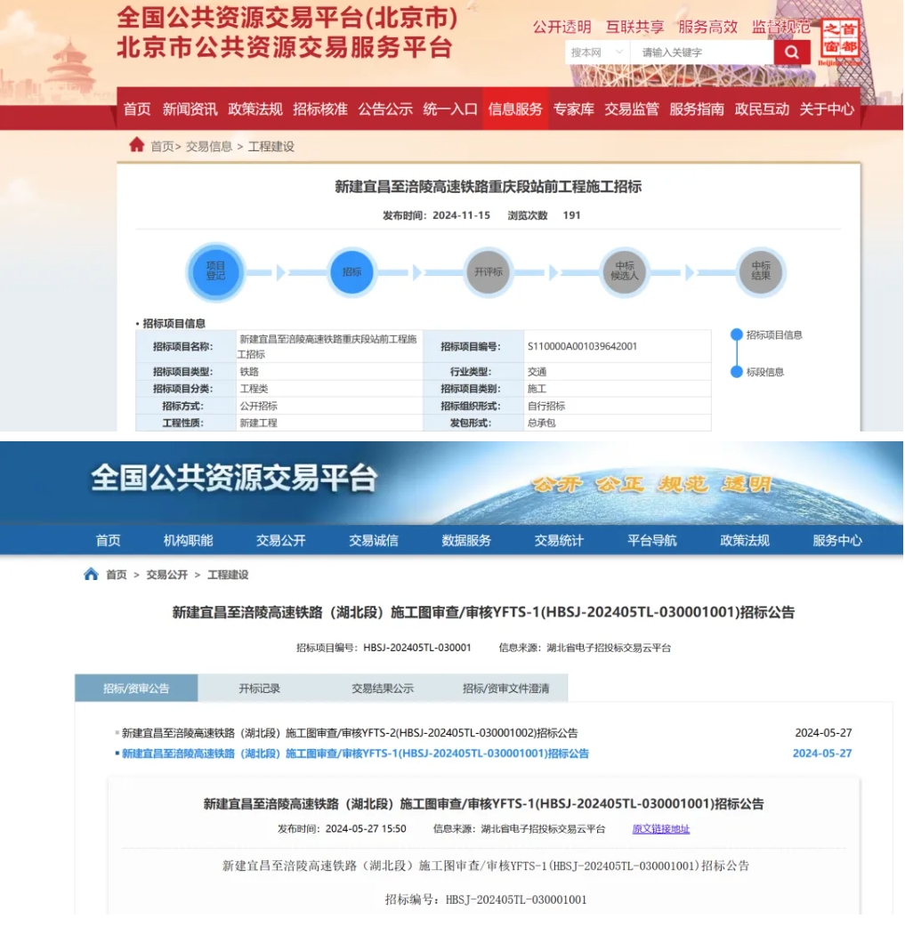The width and height of the screenshot is (905, 927).
Task: Click the 请输入关键字 search field
Action: point(701,52)
